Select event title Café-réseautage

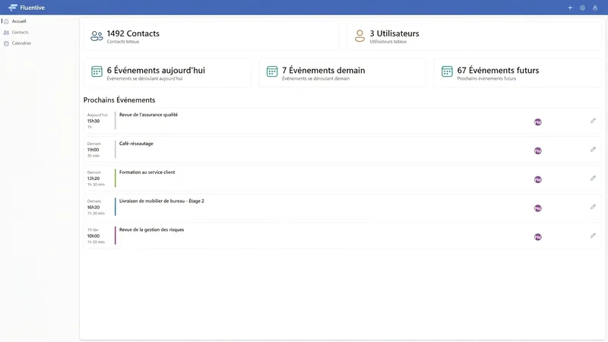(x=136, y=144)
